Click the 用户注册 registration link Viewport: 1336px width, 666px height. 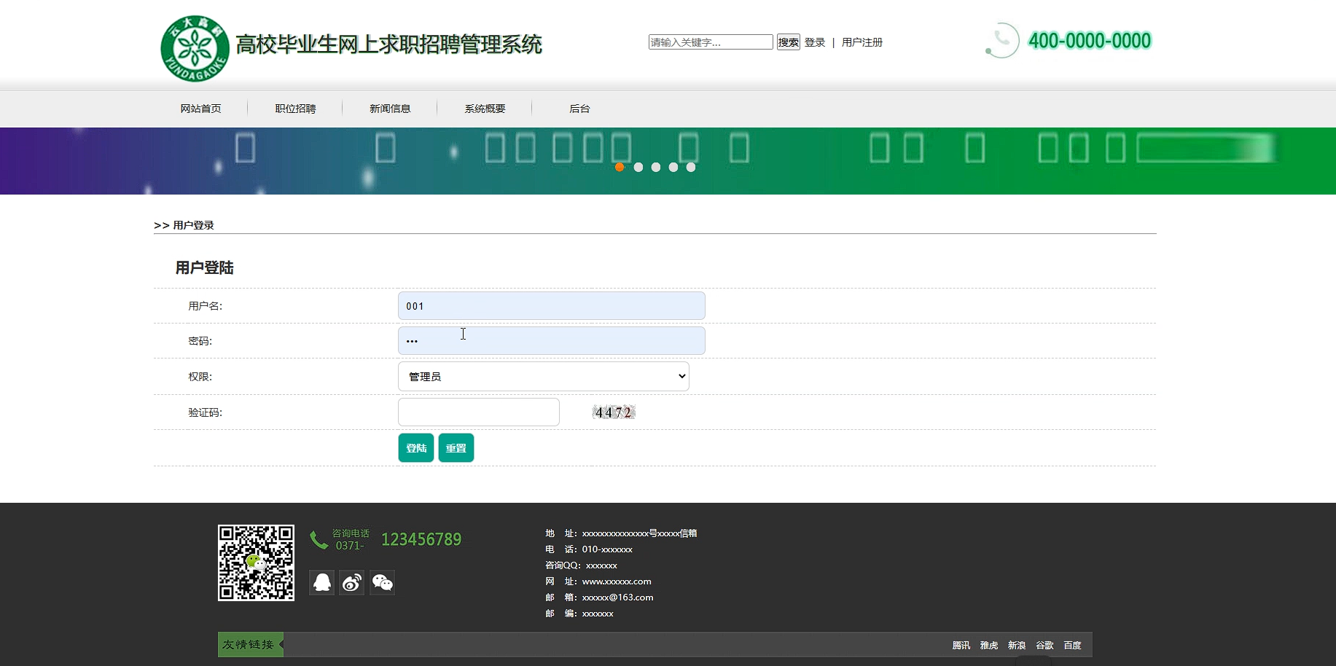[862, 42]
